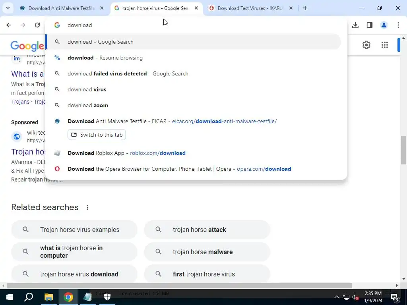Click the Chrome taskbar icon
407x305 pixels.
tap(68, 297)
